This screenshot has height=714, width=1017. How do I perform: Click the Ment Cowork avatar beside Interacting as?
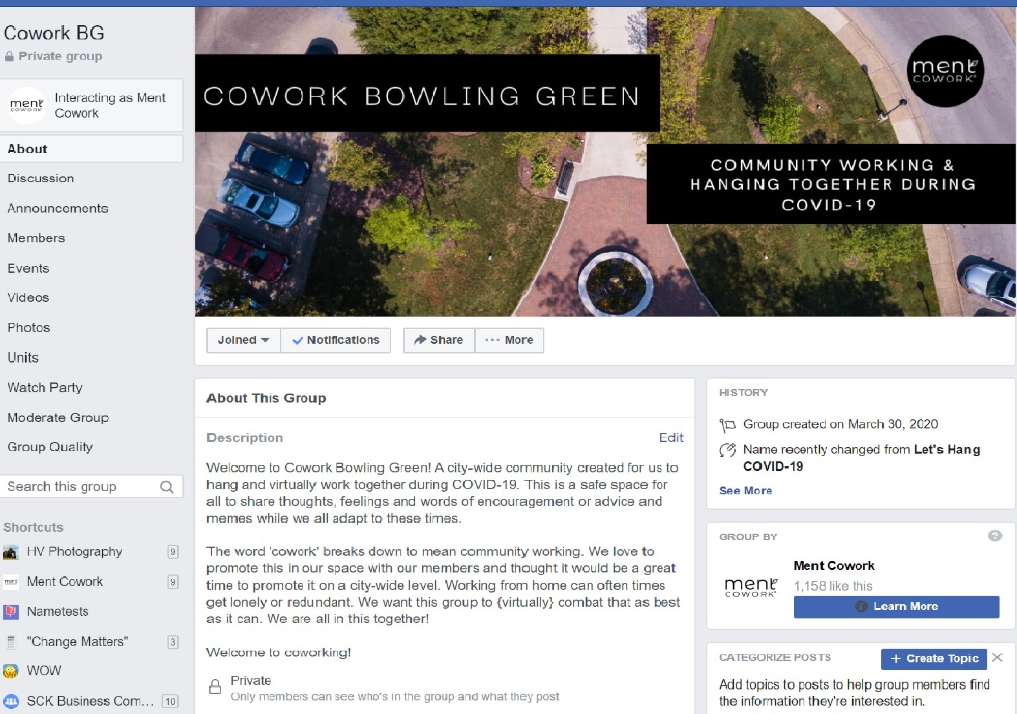click(x=27, y=105)
